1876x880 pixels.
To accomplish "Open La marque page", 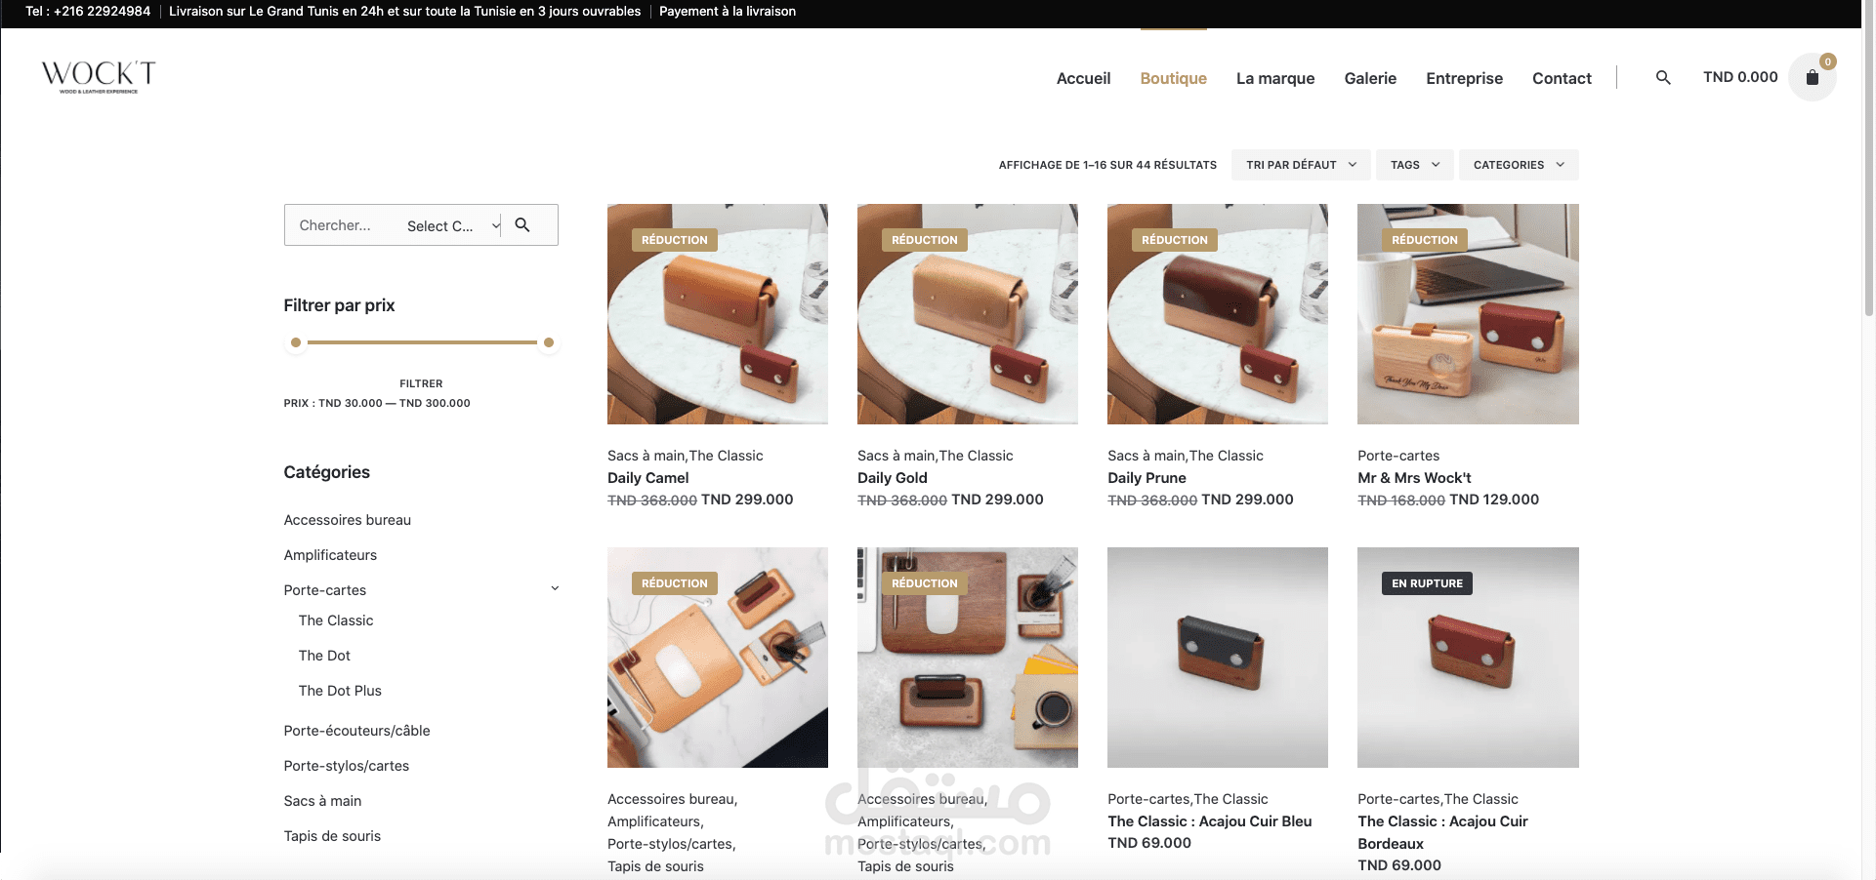I will click(1275, 78).
